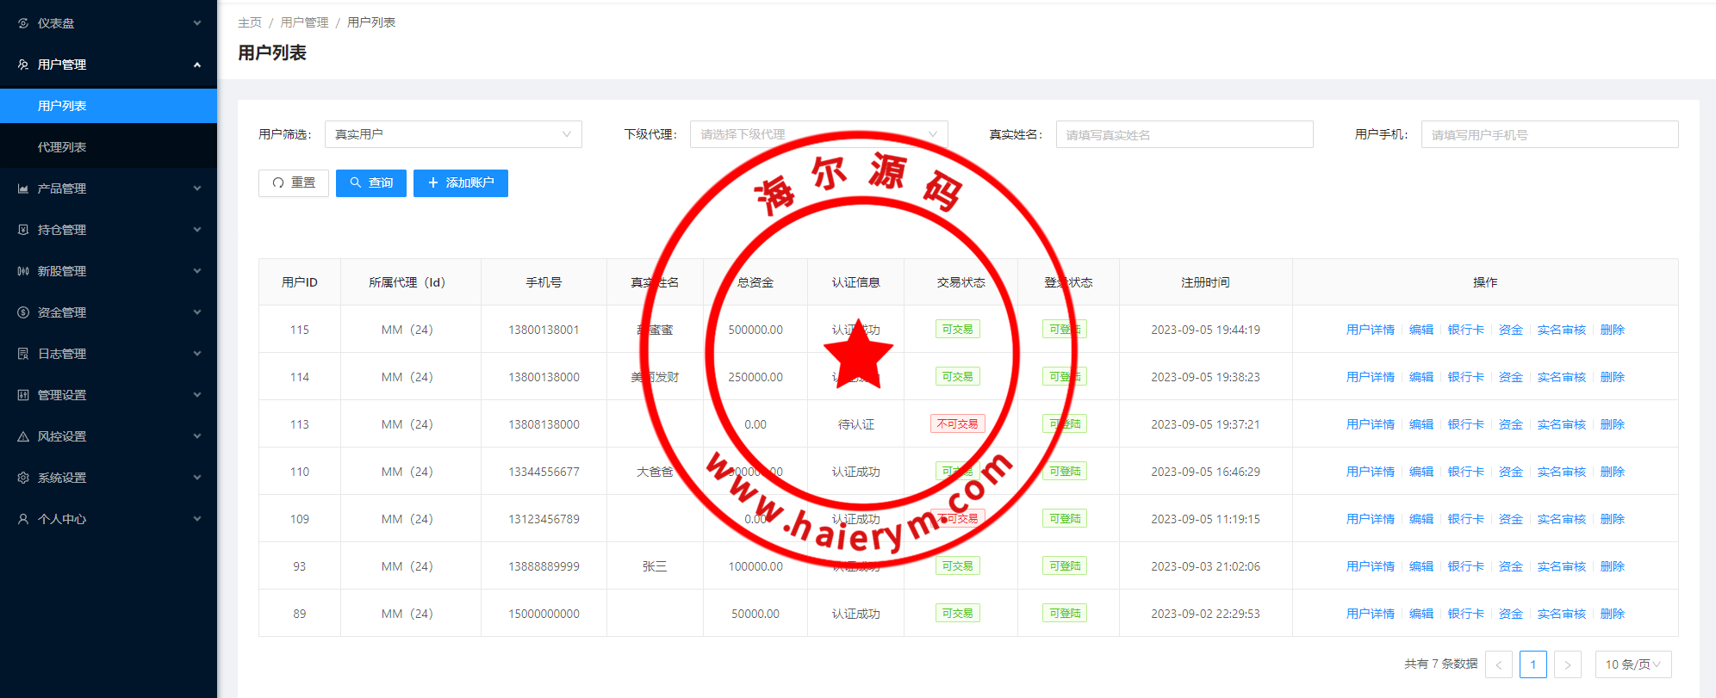
Task: Click the person icon beside 个人中心
Action: (x=23, y=519)
